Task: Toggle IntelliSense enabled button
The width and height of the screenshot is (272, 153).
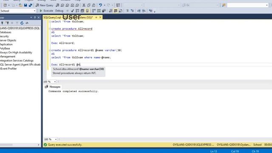Action: (x=87, y=11)
